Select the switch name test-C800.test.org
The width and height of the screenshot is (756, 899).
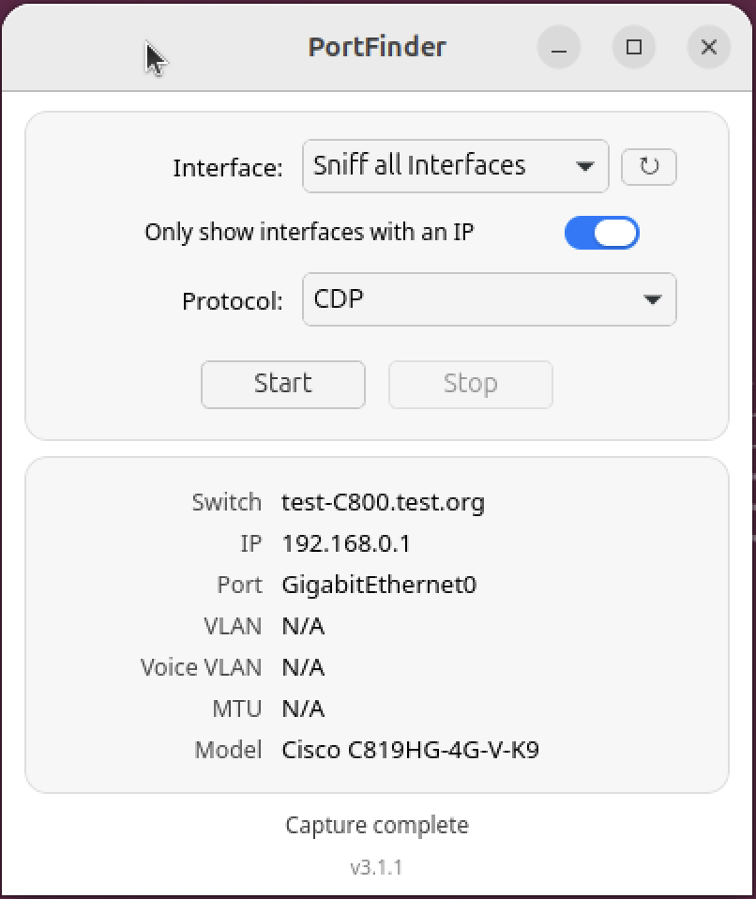point(383,502)
